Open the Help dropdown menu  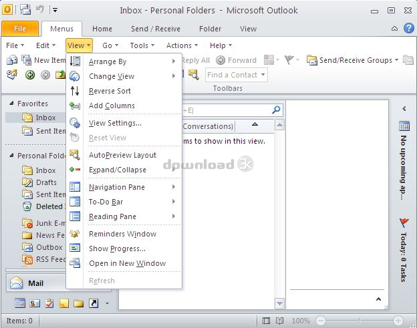tap(221, 45)
